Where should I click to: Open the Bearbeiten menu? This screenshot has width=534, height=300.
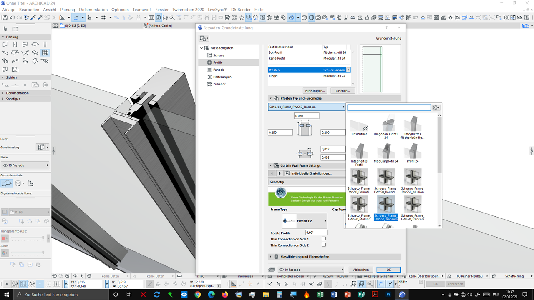point(29,10)
